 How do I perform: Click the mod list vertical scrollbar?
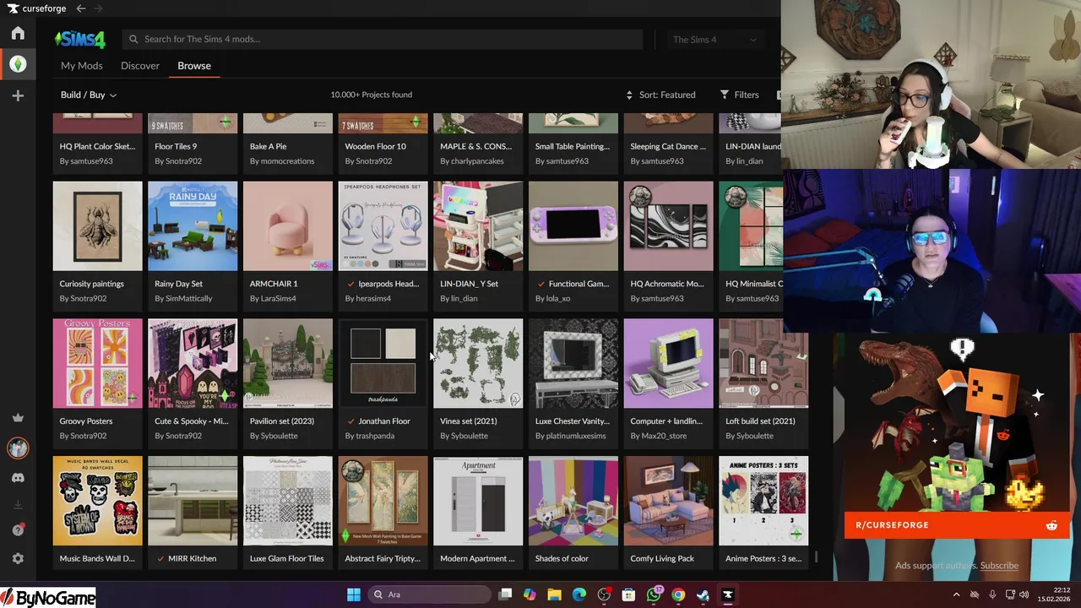[815, 557]
